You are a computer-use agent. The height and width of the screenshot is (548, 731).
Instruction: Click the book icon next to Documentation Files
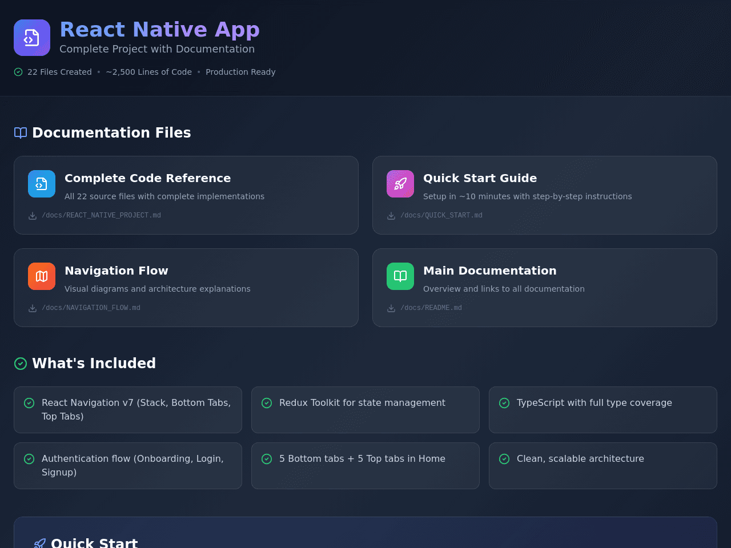pos(21,133)
